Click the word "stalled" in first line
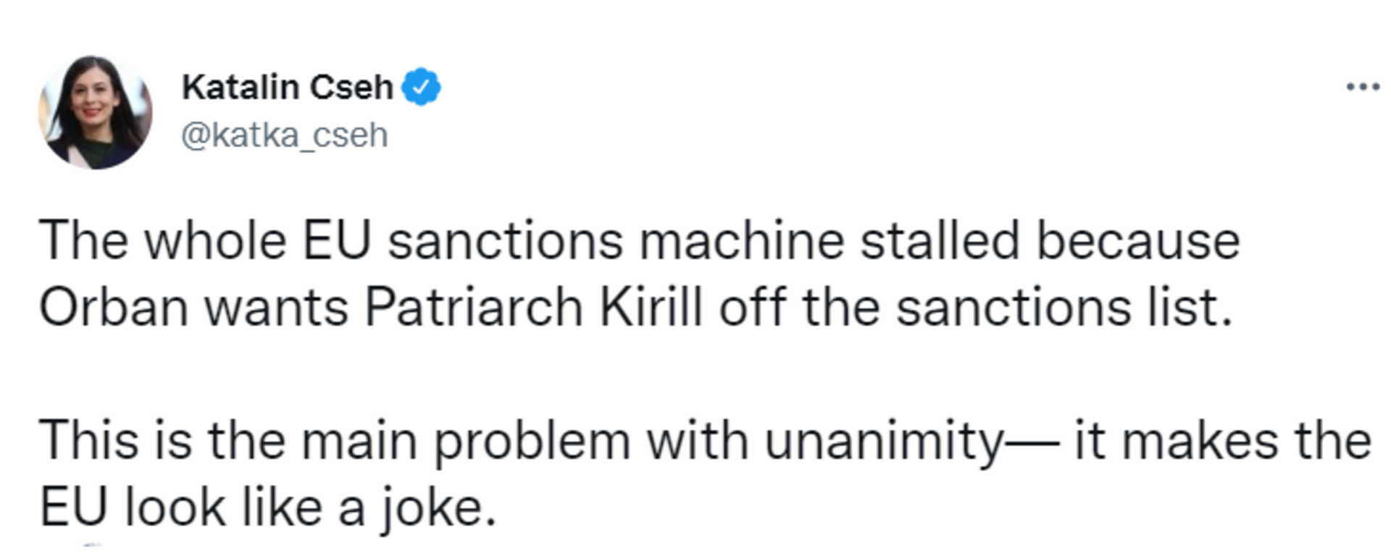The image size is (1391, 556). [940, 241]
